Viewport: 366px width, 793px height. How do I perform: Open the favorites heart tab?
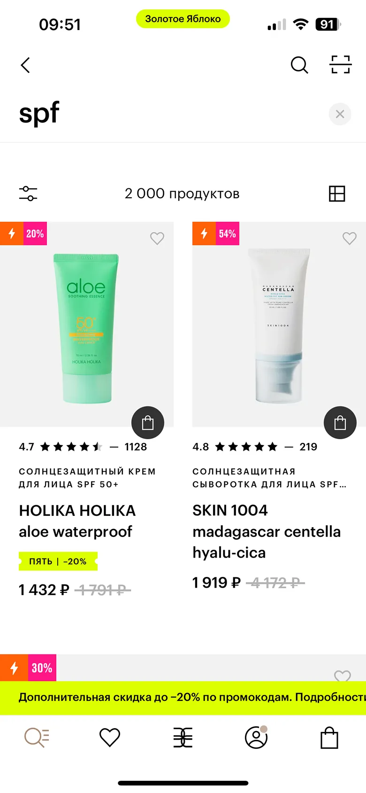point(110,738)
